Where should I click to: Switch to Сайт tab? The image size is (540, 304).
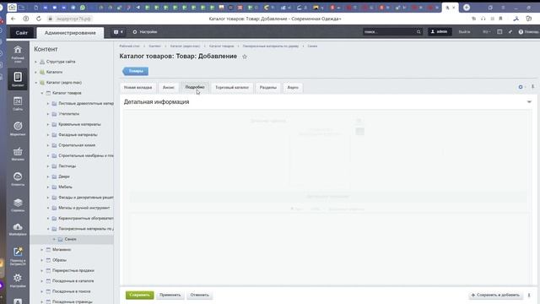coord(21,33)
